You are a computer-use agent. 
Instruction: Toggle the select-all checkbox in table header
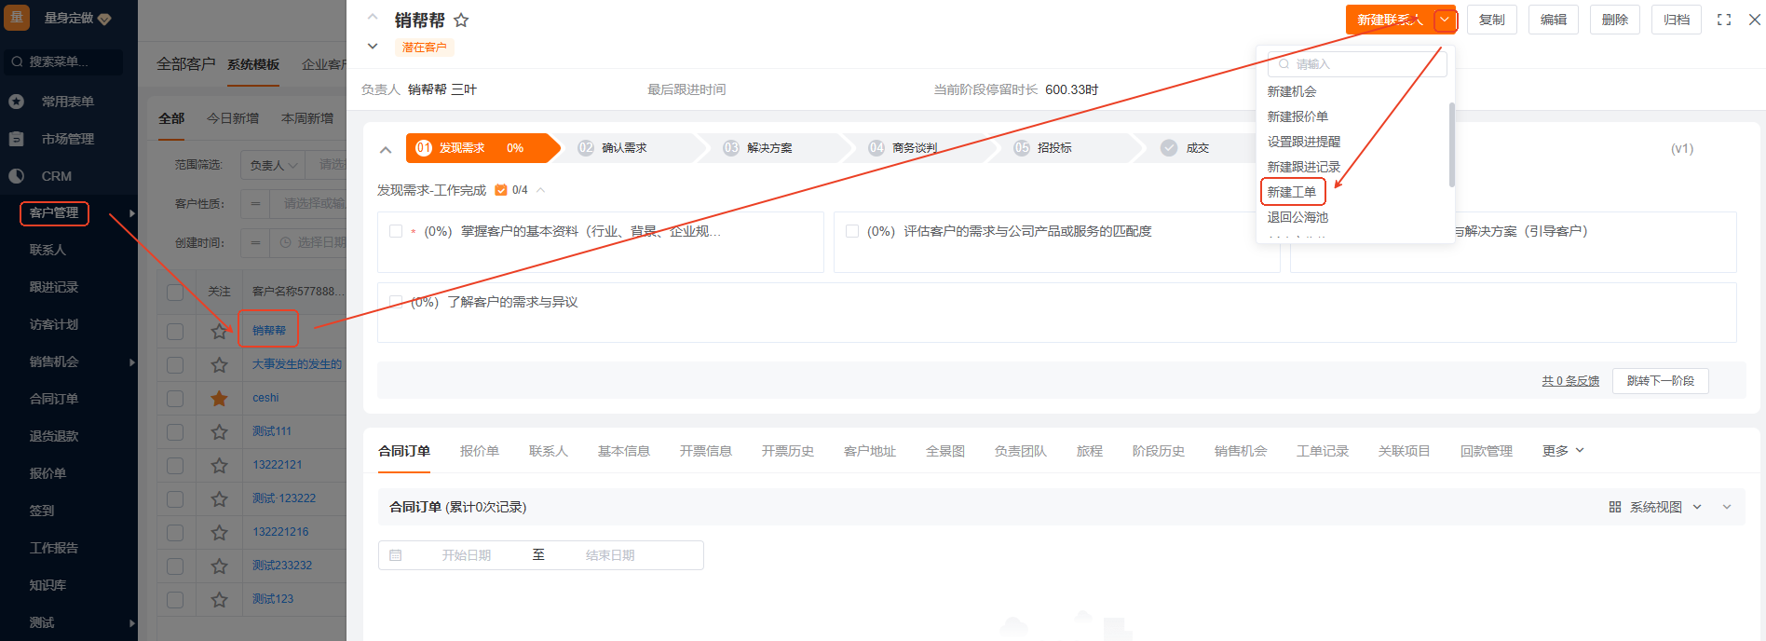(x=175, y=292)
